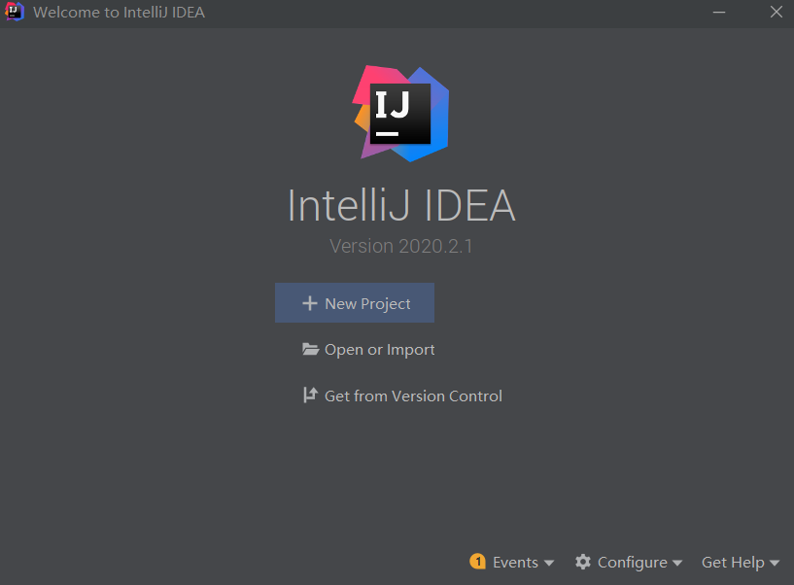Viewport: 794px width, 585px height.
Task: Open the Get Help menu label
Action: [733, 562]
